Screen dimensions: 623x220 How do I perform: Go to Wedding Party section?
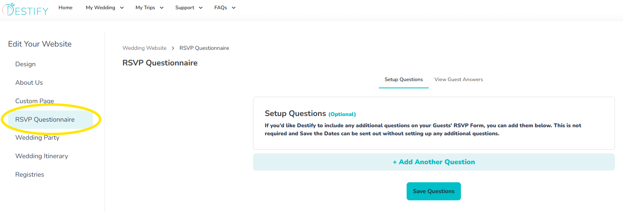pos(37,138)
